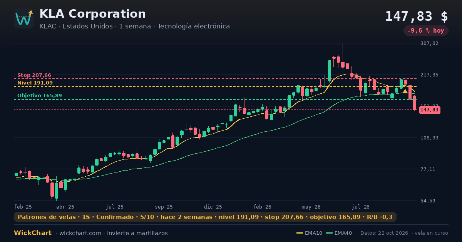Click the -9,6 % hoy change badge
The image size is (462, 242).
tap(426, 31)
